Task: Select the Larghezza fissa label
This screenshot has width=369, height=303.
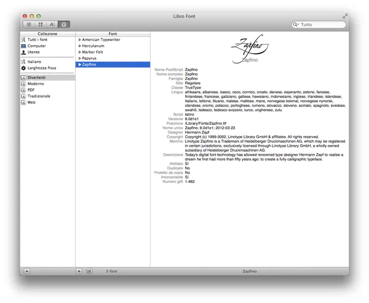Action: tap(42, 68)
